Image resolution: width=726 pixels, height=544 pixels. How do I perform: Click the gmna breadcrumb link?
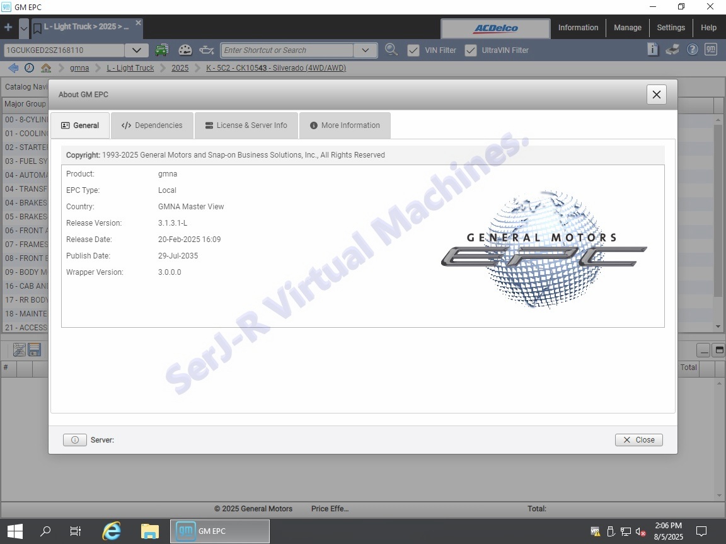coord(79,68)
